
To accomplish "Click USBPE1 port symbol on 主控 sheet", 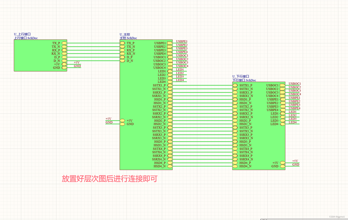I will click(170, 43).
